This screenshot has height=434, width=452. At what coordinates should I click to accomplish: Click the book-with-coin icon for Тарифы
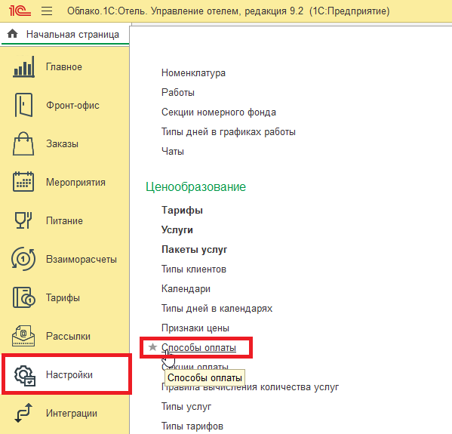pos(23,297)
